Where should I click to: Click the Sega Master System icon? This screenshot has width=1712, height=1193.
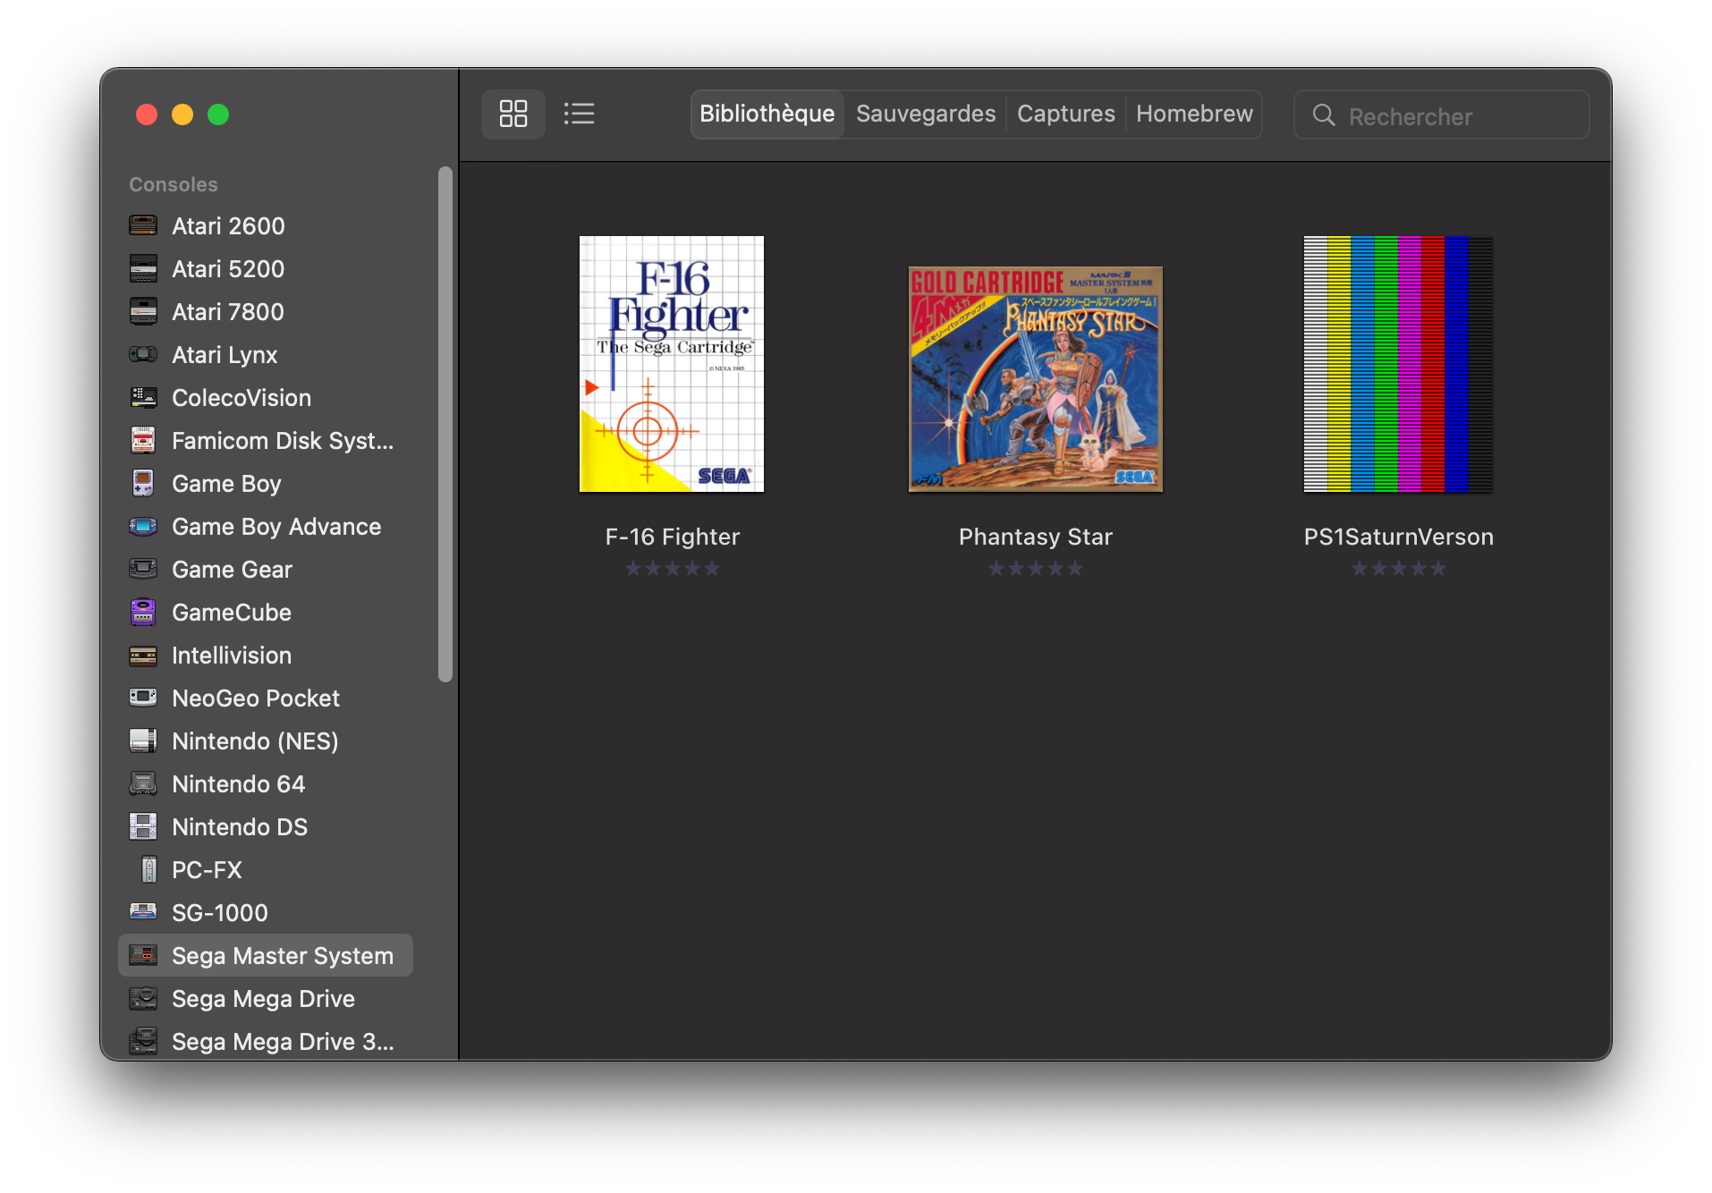point(143,955)
